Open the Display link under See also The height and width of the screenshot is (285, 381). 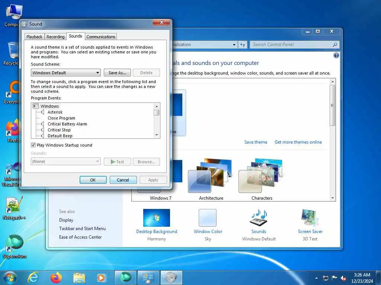[x=66, y=220]
